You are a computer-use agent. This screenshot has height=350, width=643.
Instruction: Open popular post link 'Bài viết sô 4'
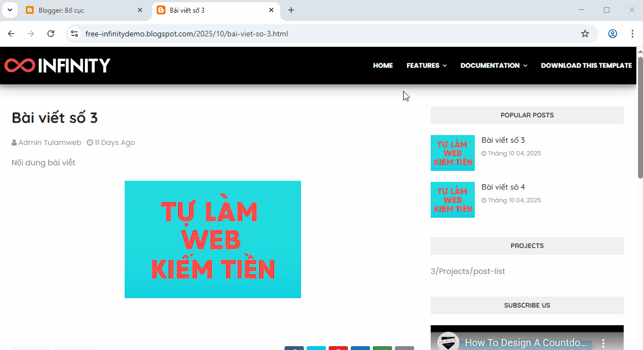503,187
